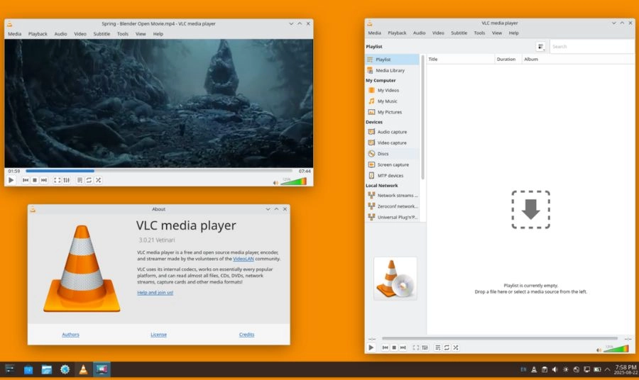Viewport: 639px width, 380px height.
Task: Open Playback menu in Spring video window
Action: (38, 34)
